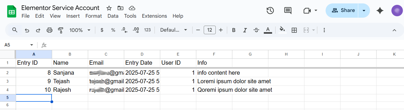
Task: Decrease font size with minus button
Action: tap(198, 30)
